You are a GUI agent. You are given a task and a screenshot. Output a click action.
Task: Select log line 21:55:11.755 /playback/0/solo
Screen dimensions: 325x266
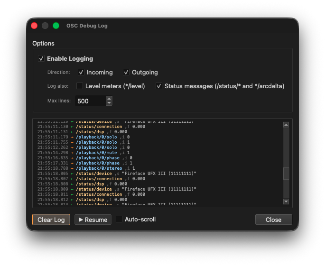pos(84,142)
